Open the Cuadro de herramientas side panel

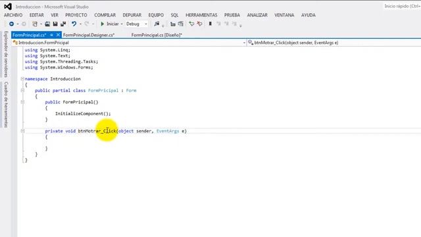coord(6,105)
